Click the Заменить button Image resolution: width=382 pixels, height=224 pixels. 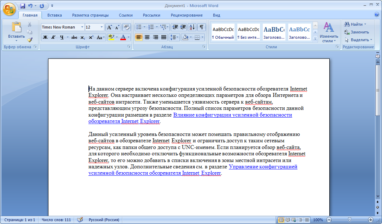tap(357, 32)
